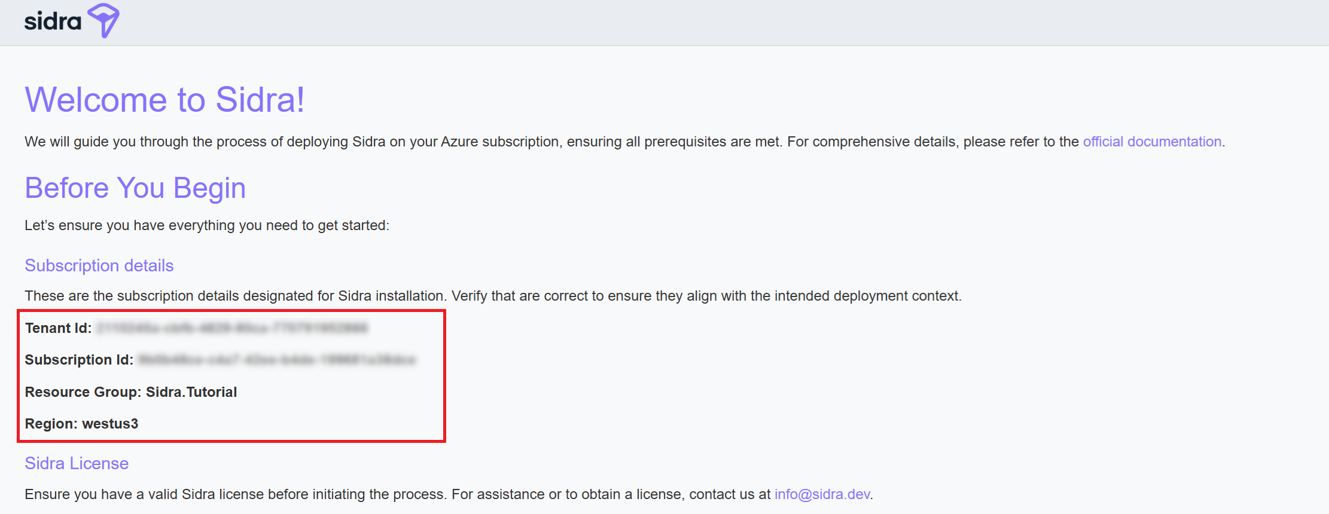Click the Sidra License heading
This screenshot has height=514, width=1329.
77,463
